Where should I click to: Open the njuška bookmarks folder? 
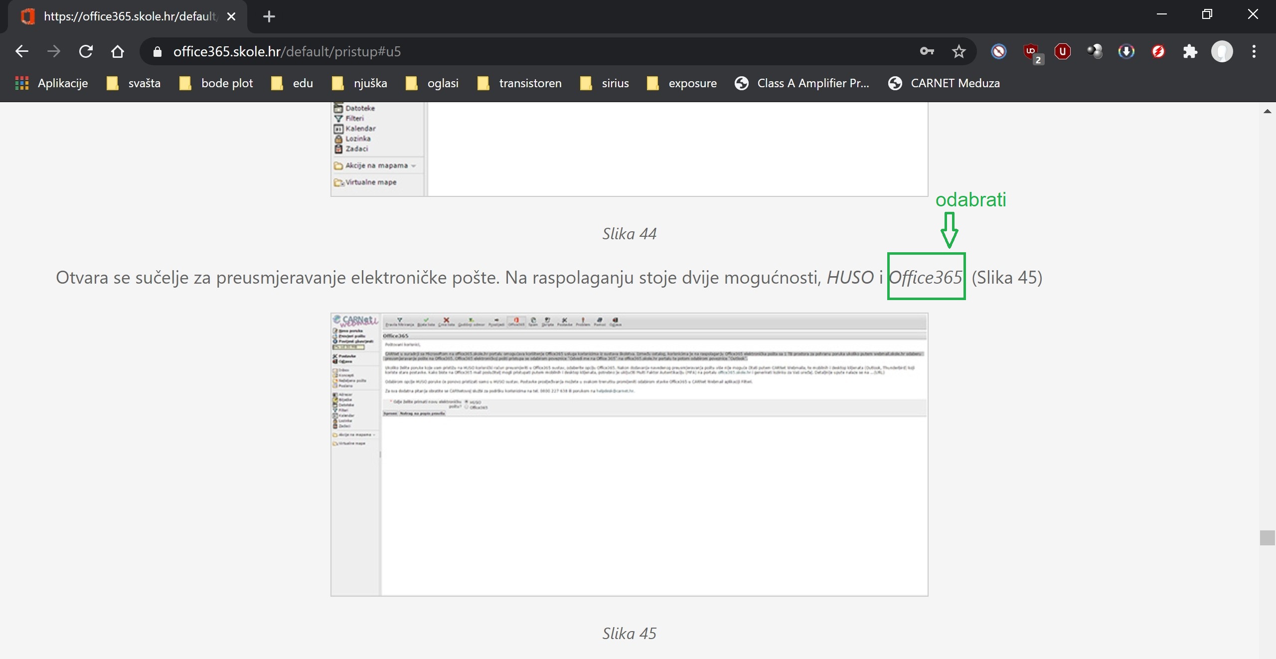click(x=359, y=83)
